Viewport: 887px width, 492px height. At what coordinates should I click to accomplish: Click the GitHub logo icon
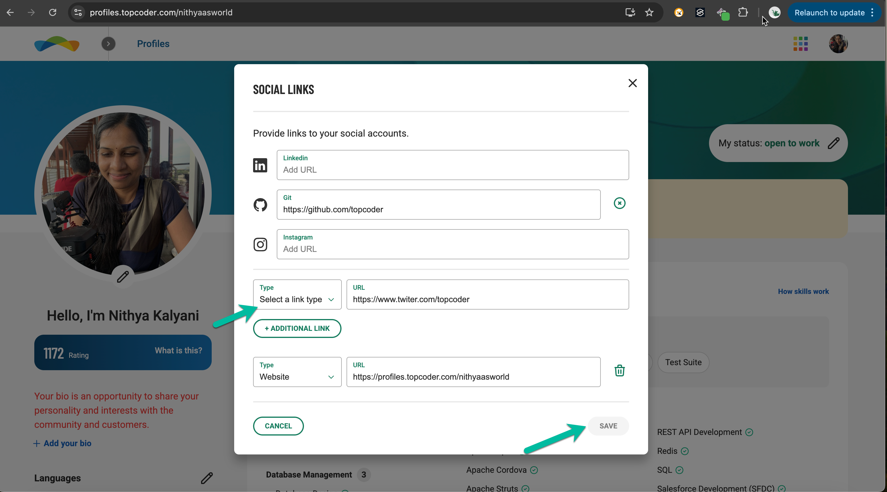[x=260, y=205]
